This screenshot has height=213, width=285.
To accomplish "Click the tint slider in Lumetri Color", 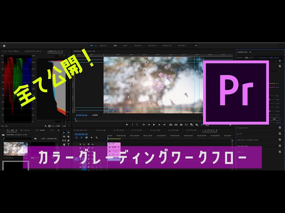I will [272, 87].
